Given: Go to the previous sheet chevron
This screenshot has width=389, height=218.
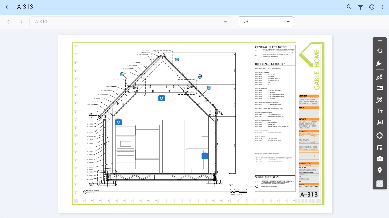Looking at the screenshot, I should [x=8, y=22].
